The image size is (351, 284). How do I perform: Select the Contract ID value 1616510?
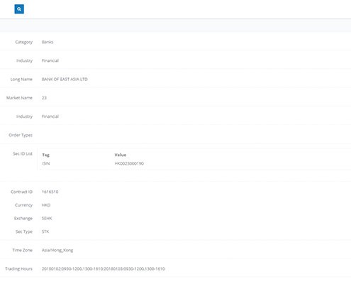click(x=50, y=192)
